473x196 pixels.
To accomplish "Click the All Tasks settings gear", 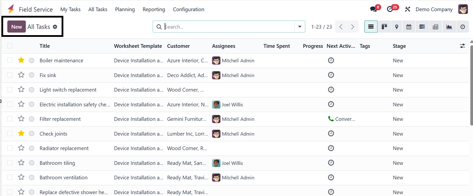I will pos(55,27).
